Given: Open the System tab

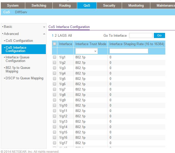Looking at the screenshot, I should [x=13, y=5].
